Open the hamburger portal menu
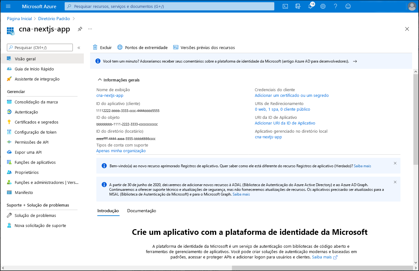The height and width of the screenshot is (271, 419). tap(8, 6)
